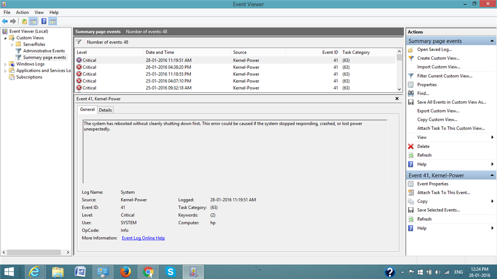Screen dimensions: 497x279
Task: Expand the ServerRoles tree node
Action: click(x=12, y=45)
